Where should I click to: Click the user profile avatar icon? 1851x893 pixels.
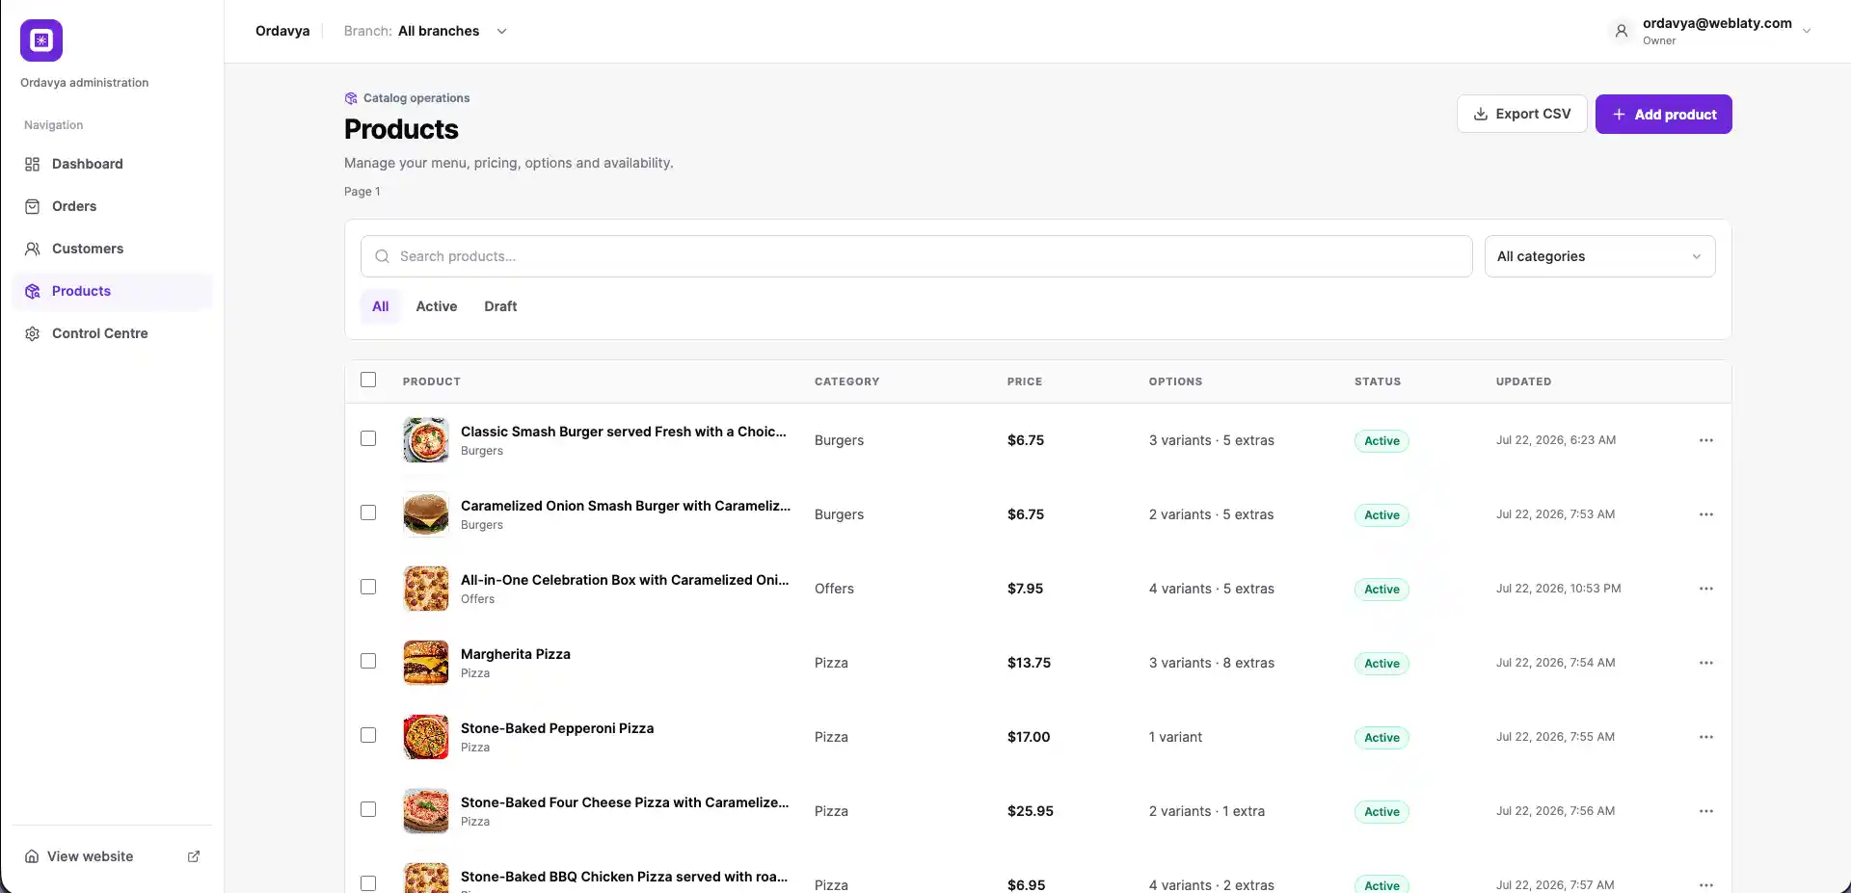tap(1622, 31)
